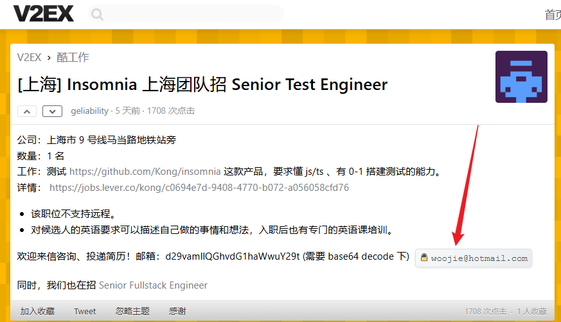The image size is (561, 322).
Task: Click the search magnifier icon
Action: (x=97, y=14)
